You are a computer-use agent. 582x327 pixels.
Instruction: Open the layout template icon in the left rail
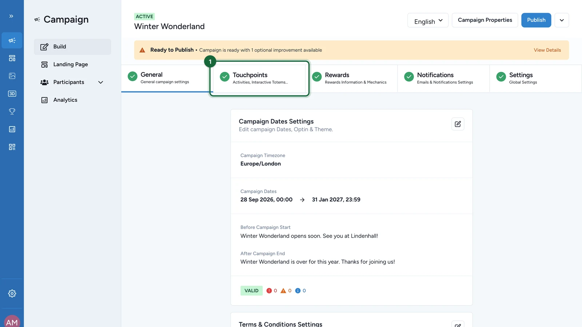pyautogui.click(x=12, y=58)
